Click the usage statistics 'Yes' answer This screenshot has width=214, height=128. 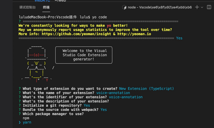point(179,38)
